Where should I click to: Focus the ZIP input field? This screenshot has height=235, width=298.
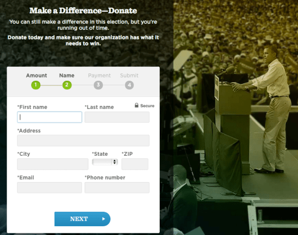(135, 164)
